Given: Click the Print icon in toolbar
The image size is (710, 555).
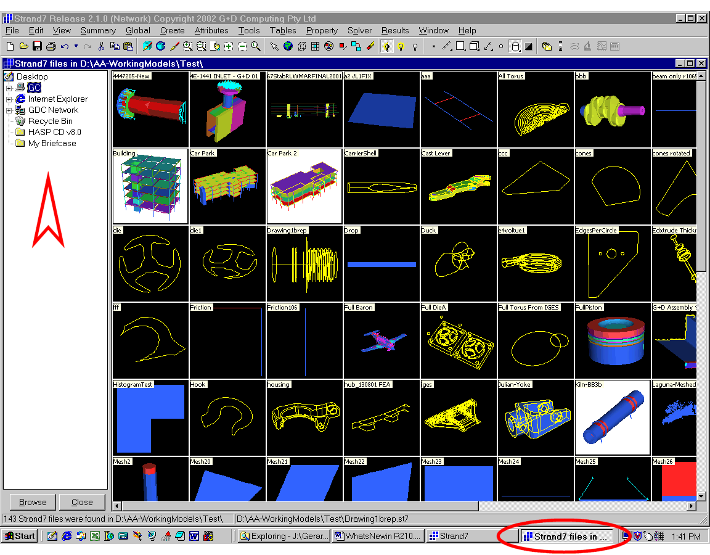Looking at the screenshot, I should click(51, 46).
